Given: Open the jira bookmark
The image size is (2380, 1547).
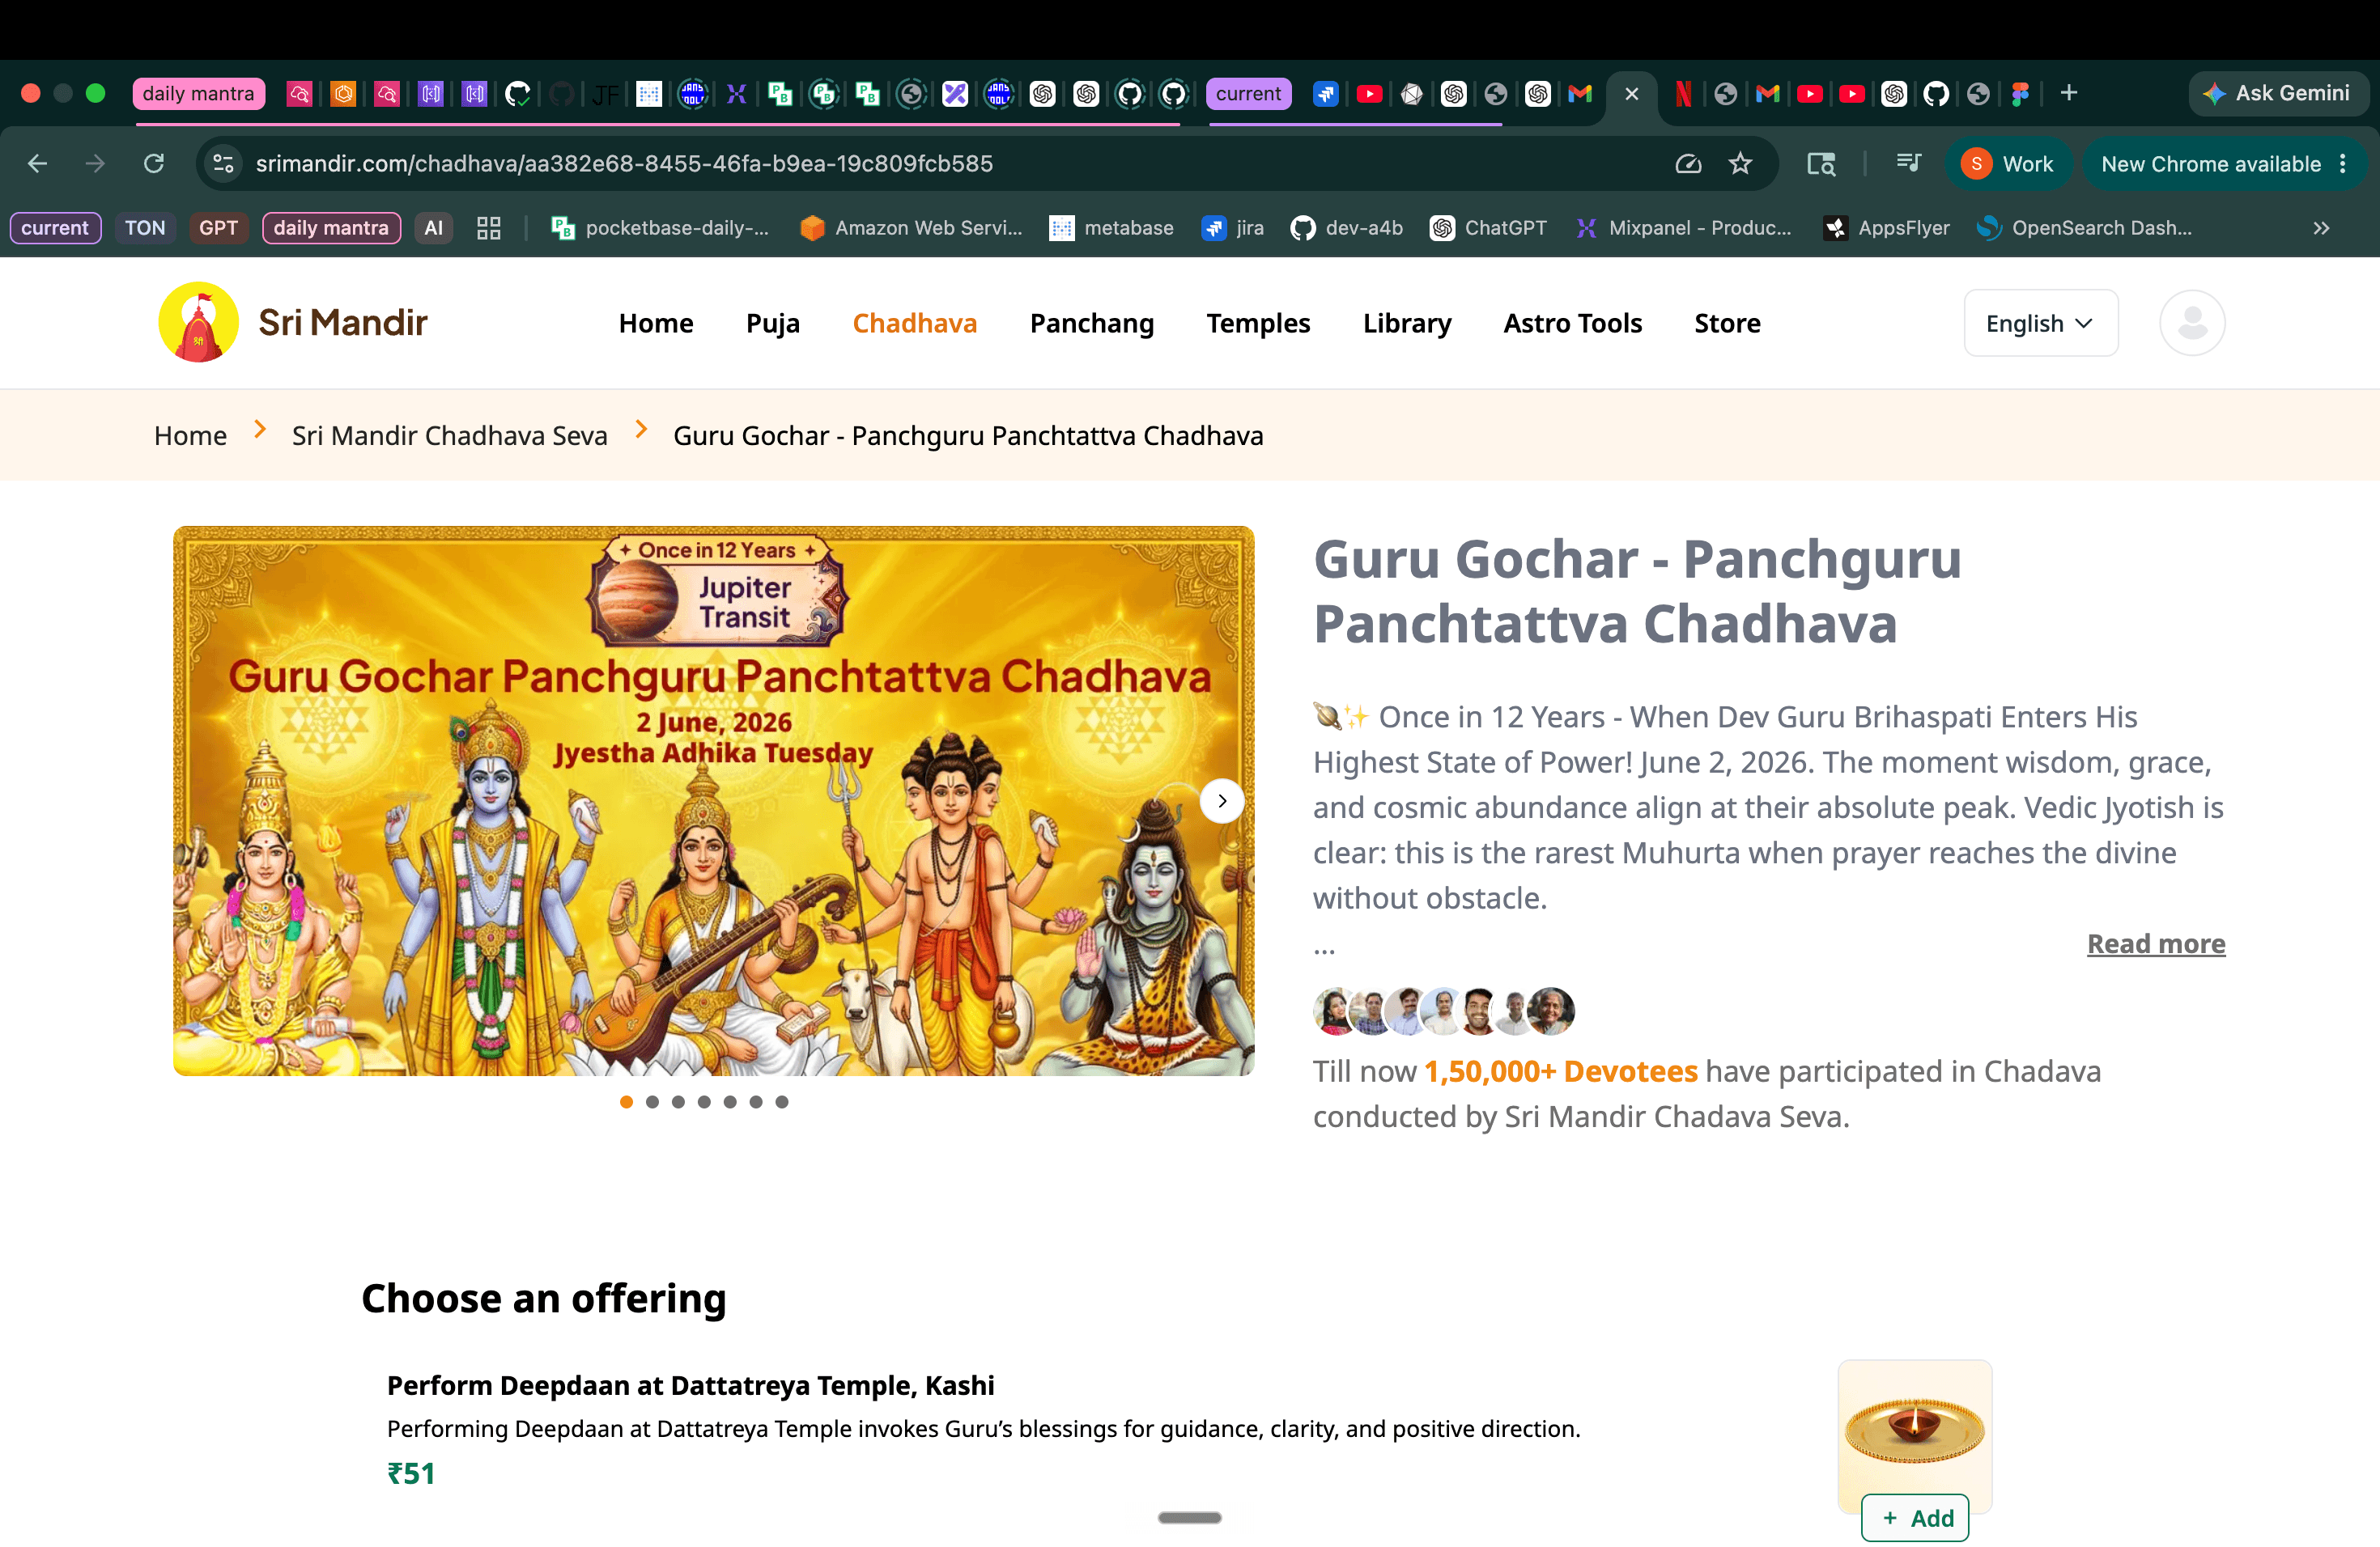Looking at the screenshot, I should coord(1233,228).
